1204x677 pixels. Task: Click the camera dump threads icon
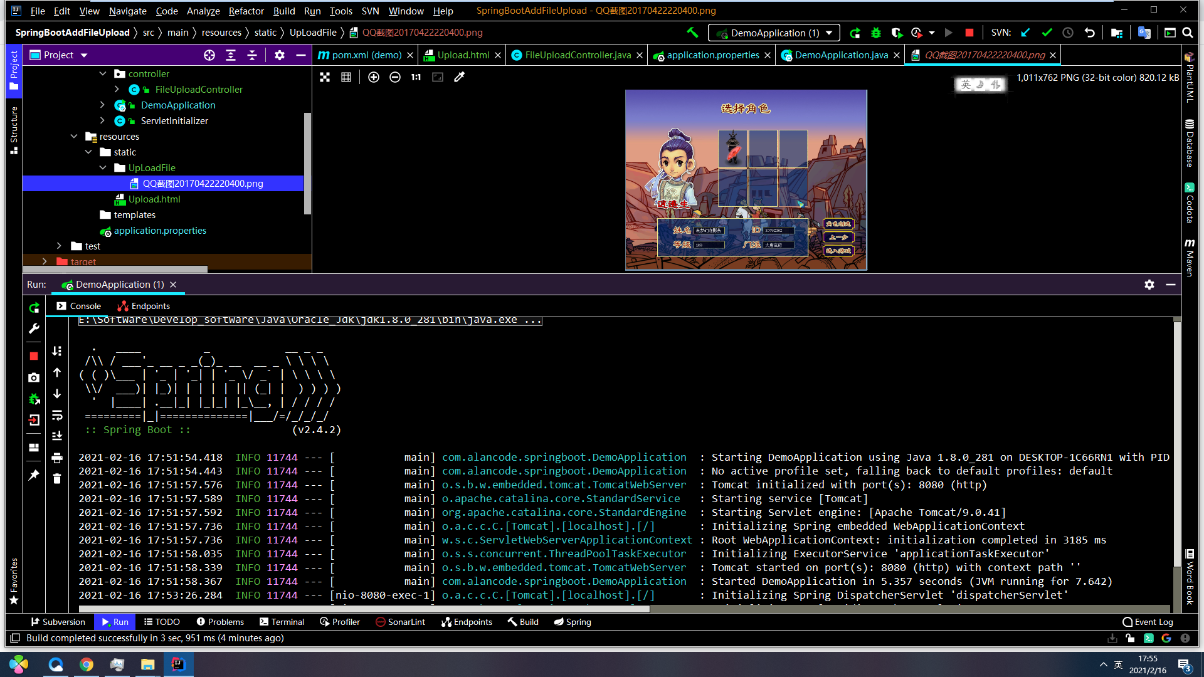[x=34, y=377]
